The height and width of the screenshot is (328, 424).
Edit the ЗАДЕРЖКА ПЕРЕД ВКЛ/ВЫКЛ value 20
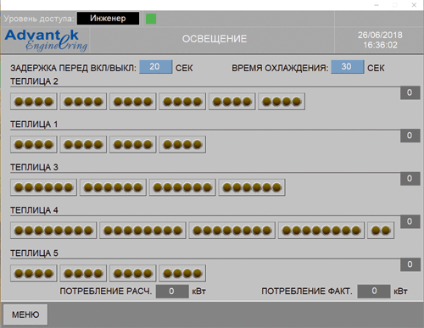pos(155,67)
